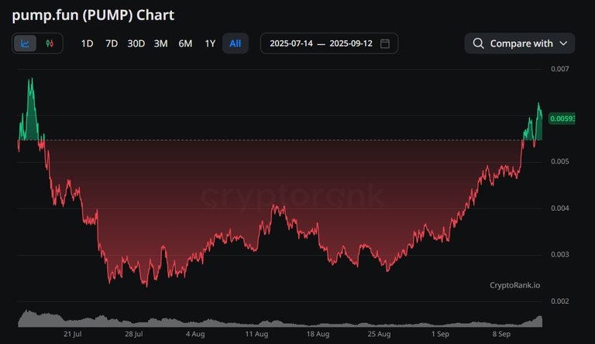
Task: Click the 25 Aug date axis label
Action: click(379, 334)
